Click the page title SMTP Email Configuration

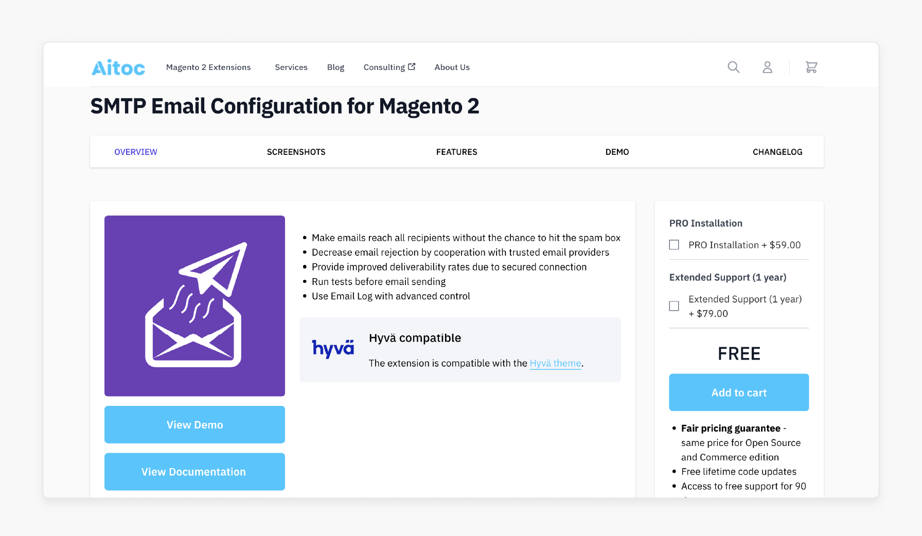tap(285, 106)
